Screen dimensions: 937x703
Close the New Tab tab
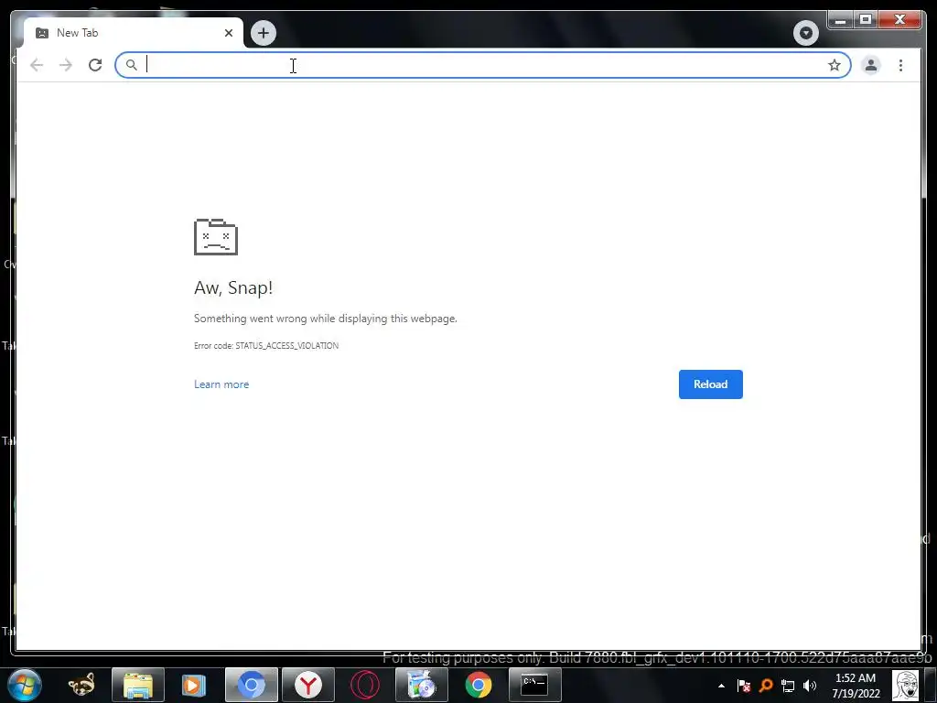228,33
